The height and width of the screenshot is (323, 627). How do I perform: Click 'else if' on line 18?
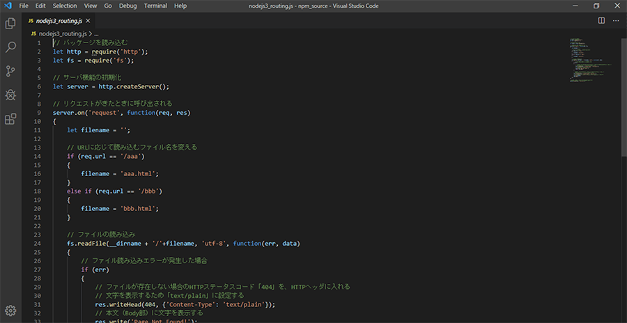click(x=79, y=191)
